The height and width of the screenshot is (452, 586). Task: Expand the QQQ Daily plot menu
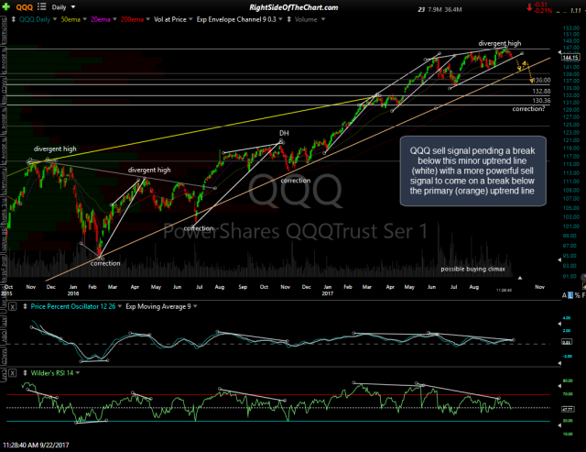[55, 19]
